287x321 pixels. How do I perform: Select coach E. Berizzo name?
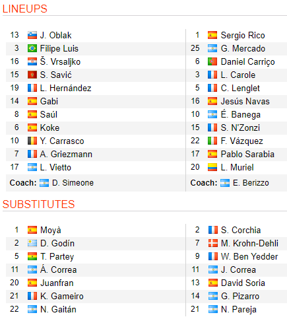coord(251,183)
